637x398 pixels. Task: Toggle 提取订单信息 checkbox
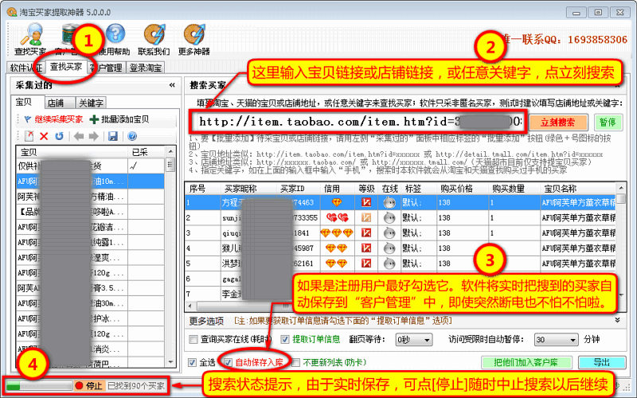285,339
